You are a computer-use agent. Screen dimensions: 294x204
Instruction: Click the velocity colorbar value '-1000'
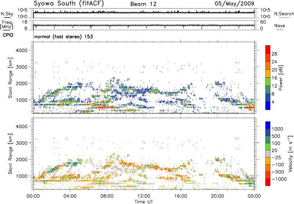279,179
